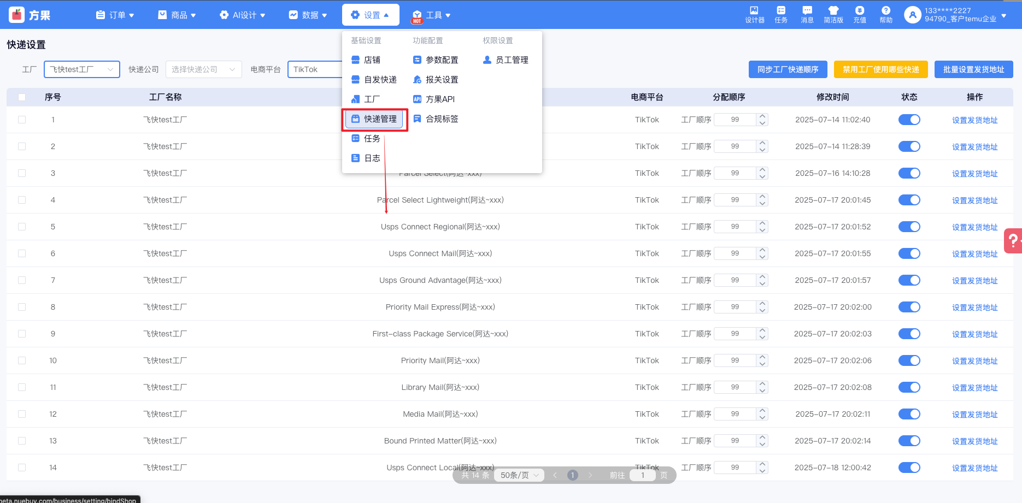Increase the 工厂顺序 stepper in row 3
The image size is (1022, 503).
[x=762, y=170]
